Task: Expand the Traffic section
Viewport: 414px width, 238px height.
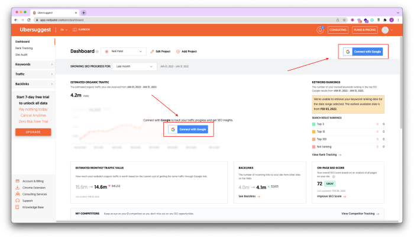Action: 34,75
